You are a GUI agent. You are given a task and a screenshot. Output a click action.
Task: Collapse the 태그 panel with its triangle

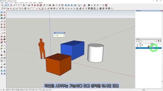click(137, 39)
